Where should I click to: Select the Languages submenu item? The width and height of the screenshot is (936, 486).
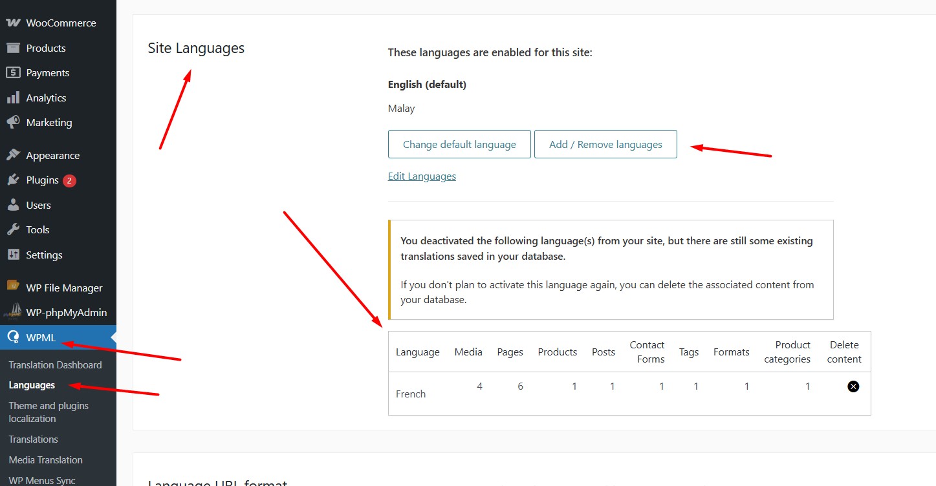point(32,385)
